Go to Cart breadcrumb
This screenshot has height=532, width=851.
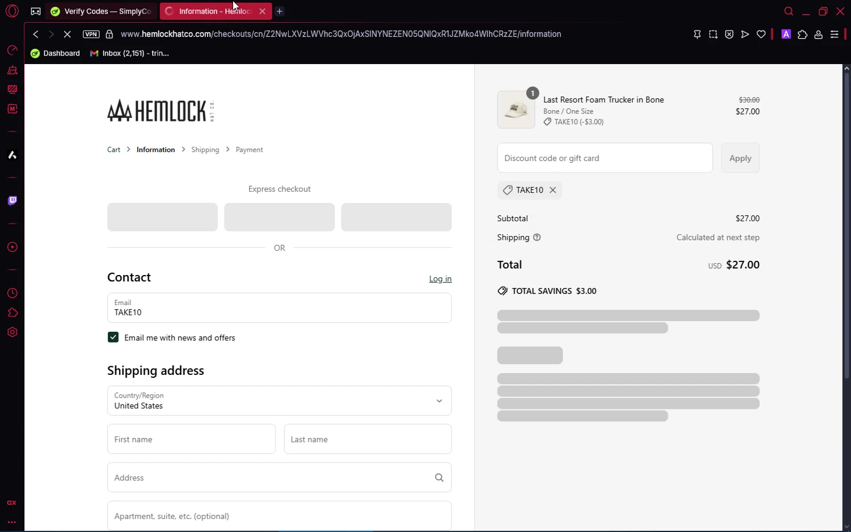pos(113,150)
